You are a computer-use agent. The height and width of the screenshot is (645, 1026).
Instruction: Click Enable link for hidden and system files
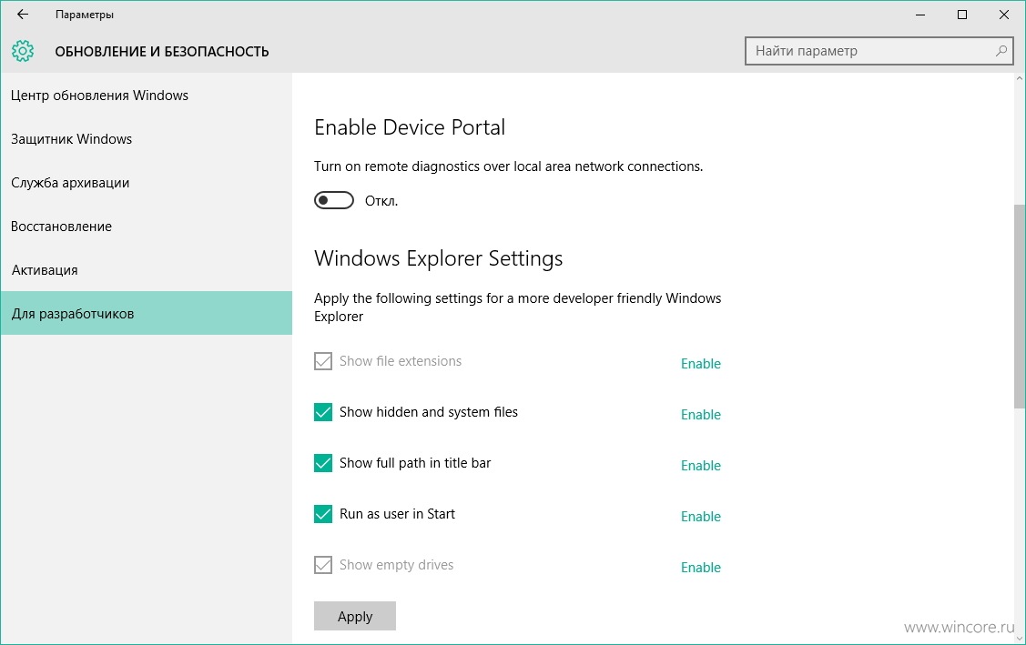[701, 415]
